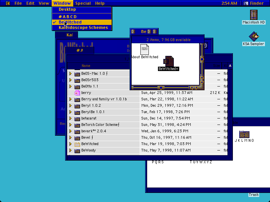The height and width of the screenshot is (202, 270).
Task: Expand the betacarat folder
Action: point(71,118)
